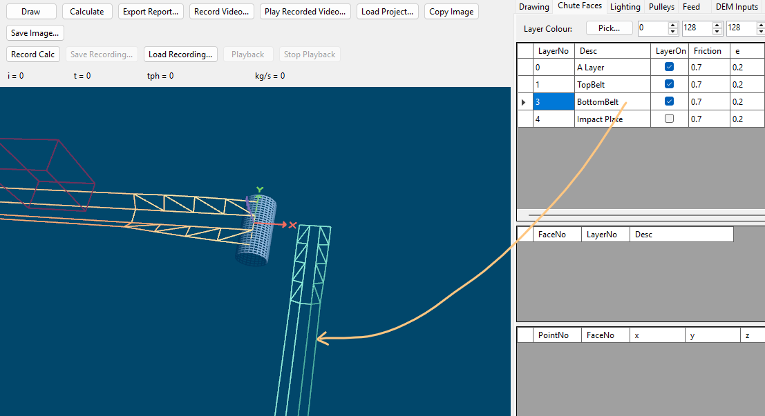Click the Draw button
The image size is (765, 416).
(x=31, y=12)
